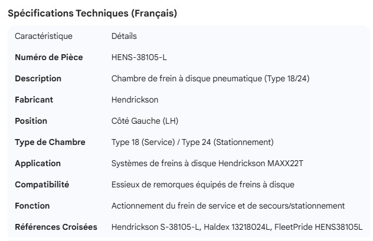This screenshot has width=373, height=241.
Task: Select the "Références Croisées" row label
Action: (56, 227)
